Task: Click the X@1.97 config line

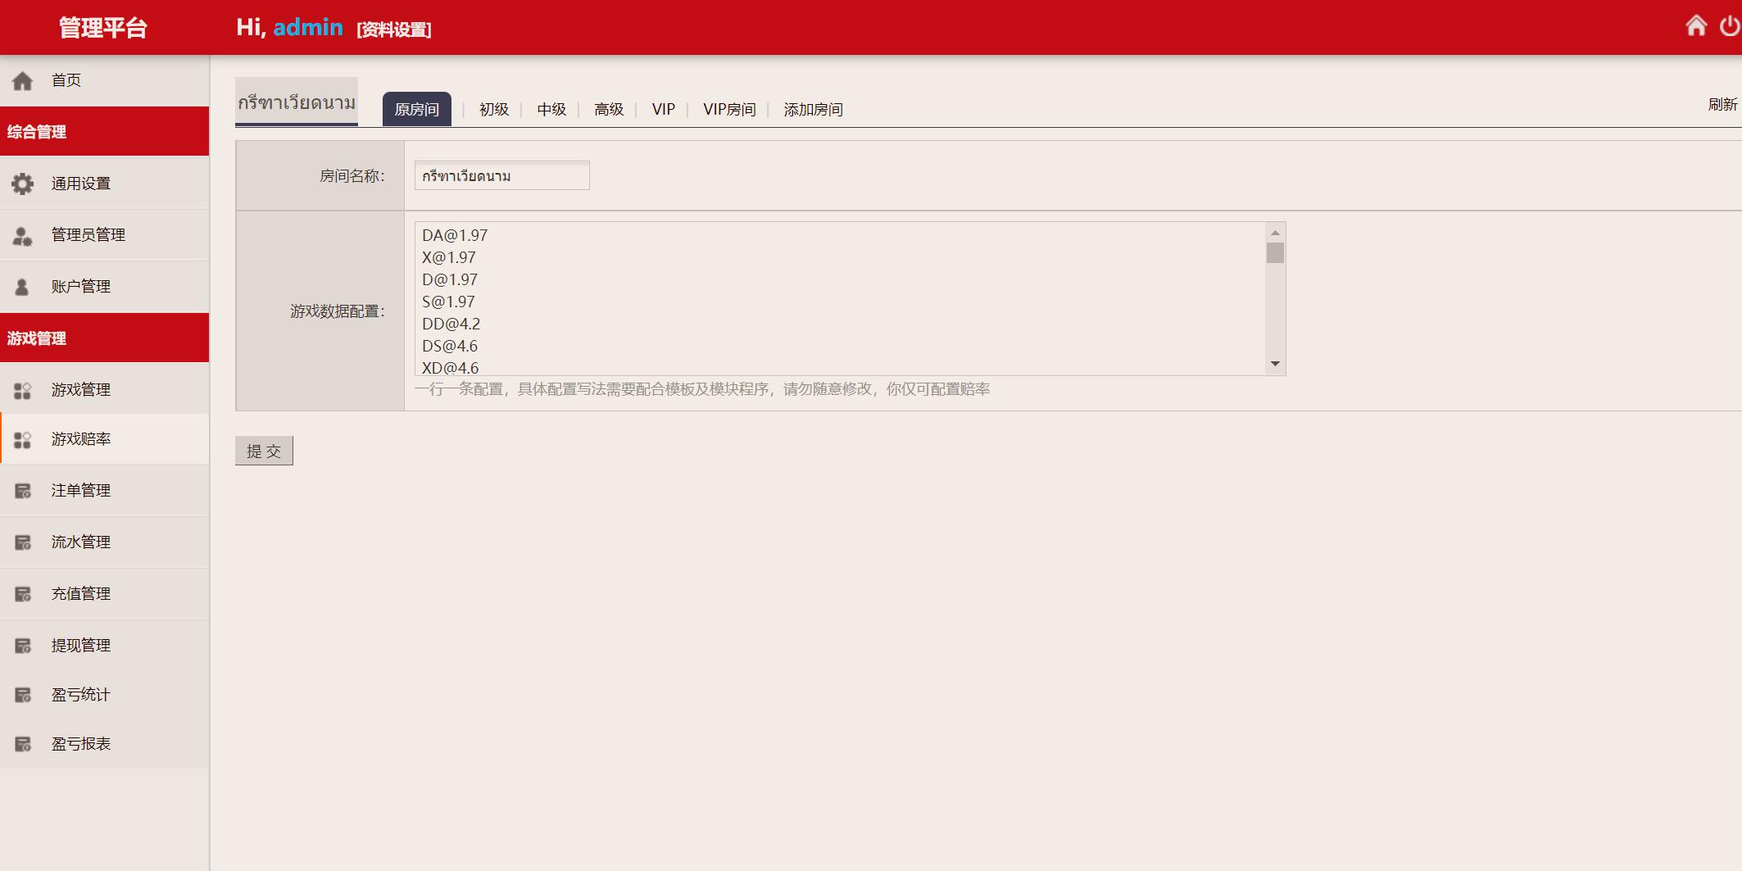Action: [x=449, y=257]
